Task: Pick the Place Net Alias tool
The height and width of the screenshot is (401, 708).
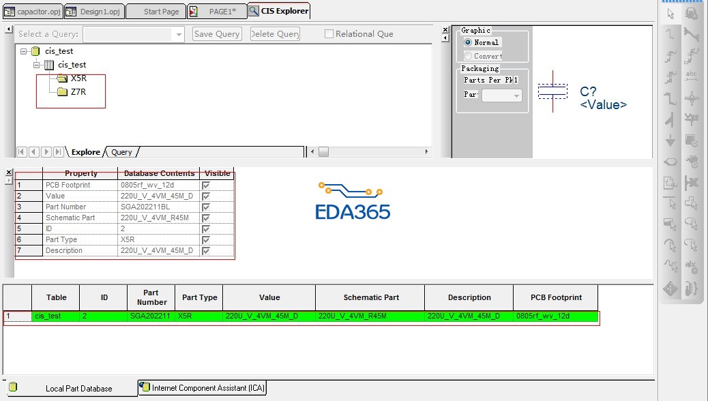Action: coord(692,76)
